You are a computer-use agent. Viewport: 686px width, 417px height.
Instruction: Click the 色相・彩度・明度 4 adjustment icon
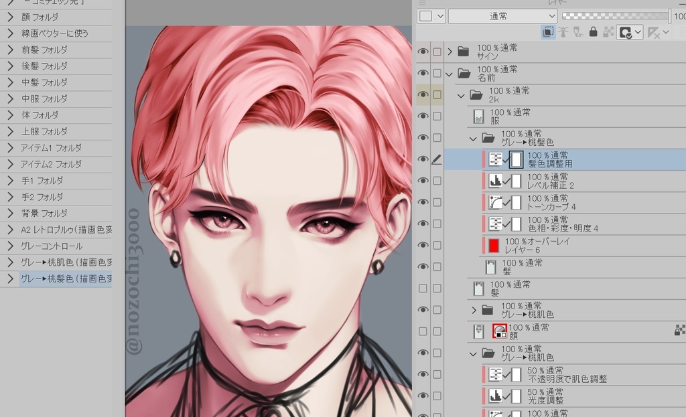(495, 224)
